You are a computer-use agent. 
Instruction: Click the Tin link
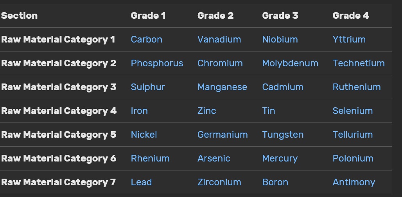268,111
